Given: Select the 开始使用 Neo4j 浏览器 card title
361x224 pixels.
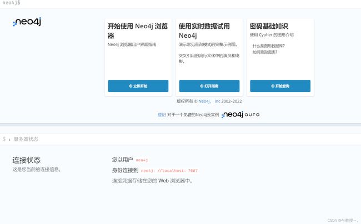Looking at the screenshot, I should click(x=138, y=31).
